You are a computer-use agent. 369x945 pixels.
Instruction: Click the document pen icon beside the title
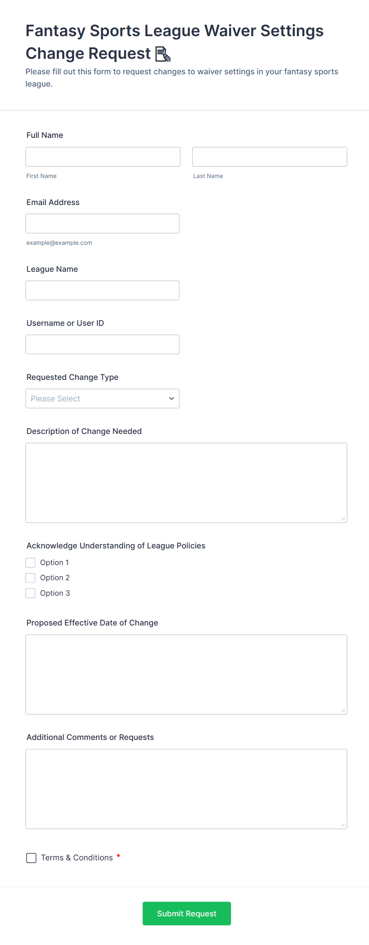[x=163, y=54]
